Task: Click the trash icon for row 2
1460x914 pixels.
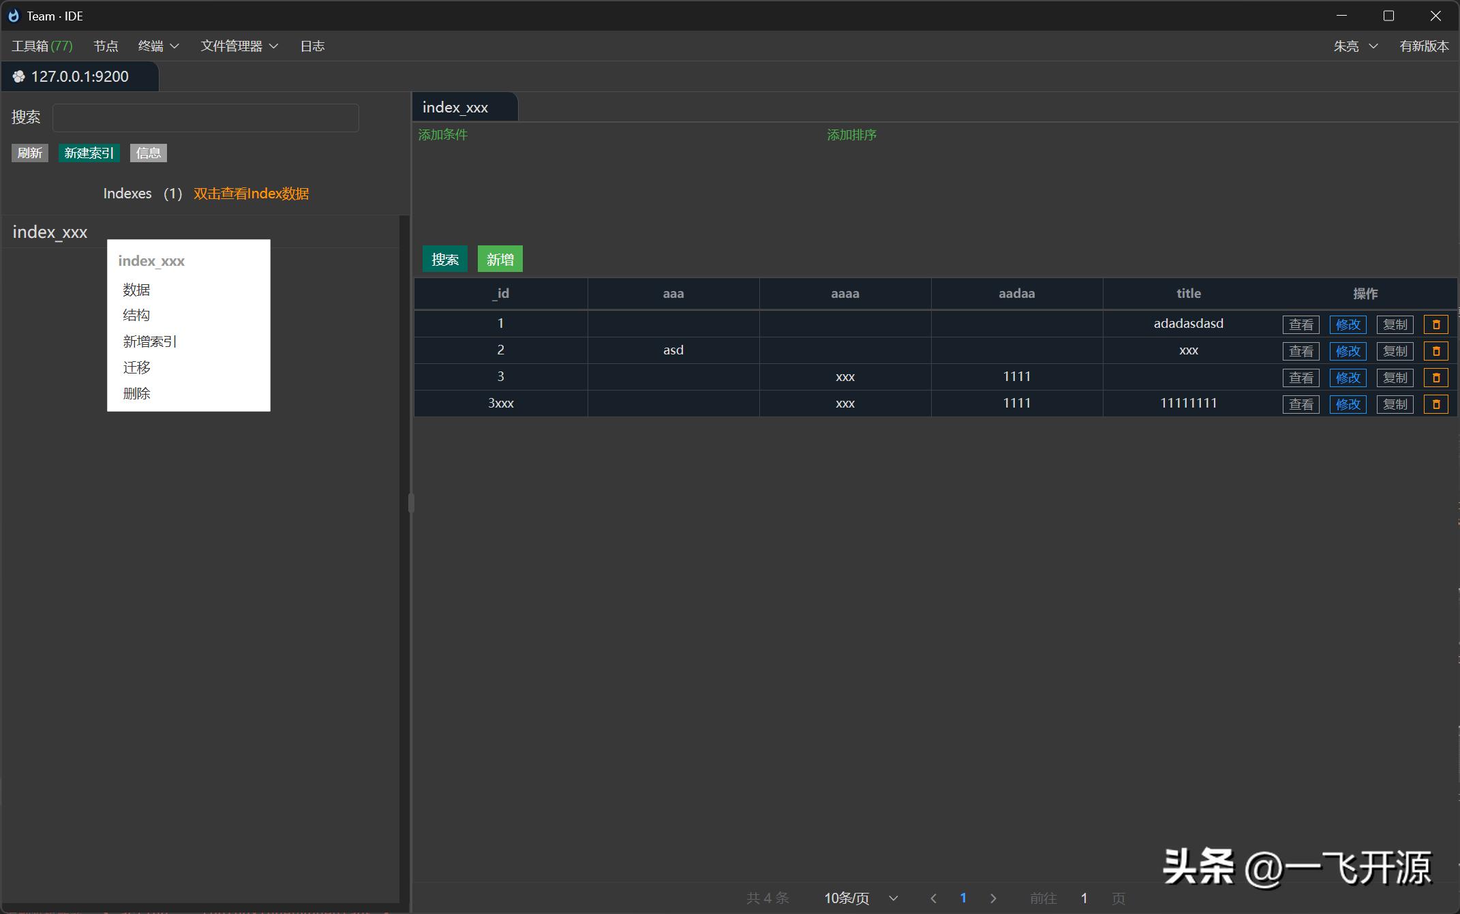Action: [x=1435, y=351]
